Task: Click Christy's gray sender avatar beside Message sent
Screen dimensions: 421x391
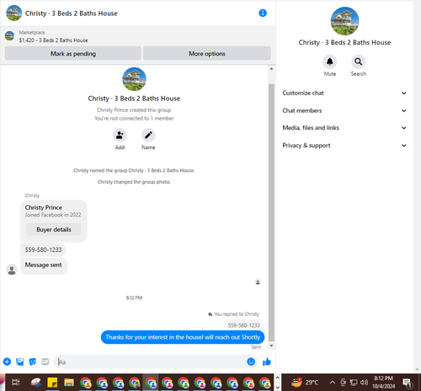Action: click(12, 270)
